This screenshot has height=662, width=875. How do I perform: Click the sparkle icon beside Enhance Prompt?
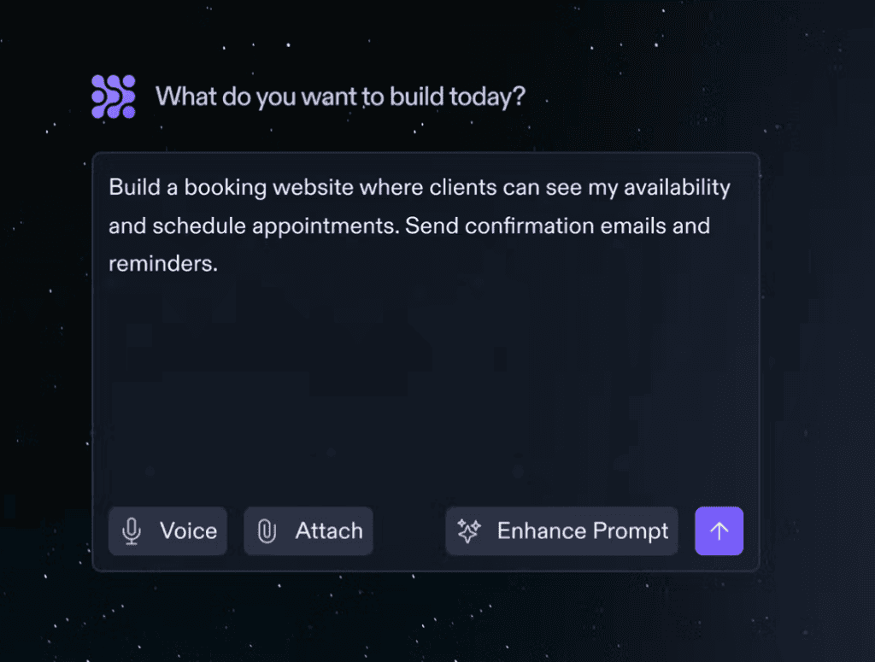click(x=469, y=531)
